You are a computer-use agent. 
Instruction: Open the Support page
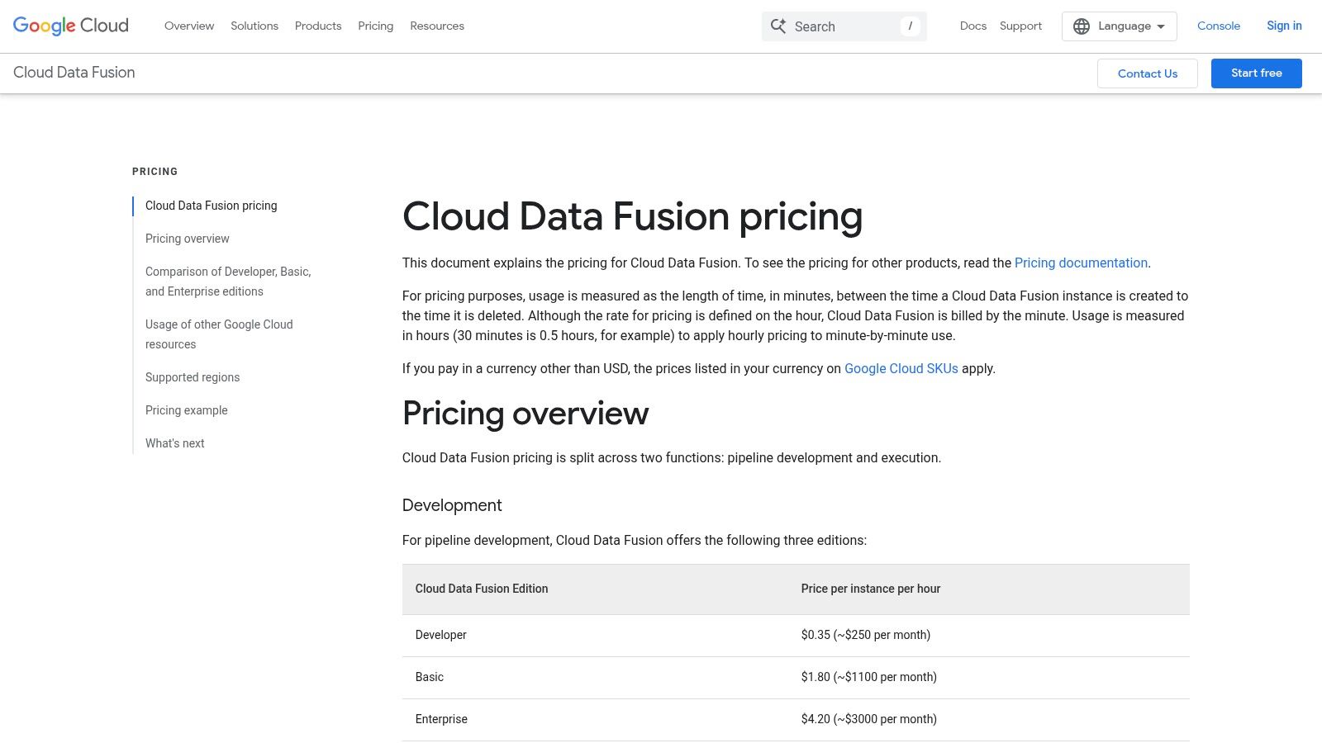(x=1020, y=26)
